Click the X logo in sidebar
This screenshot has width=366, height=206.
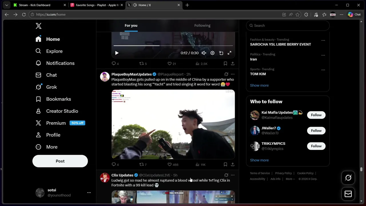(39, 26)
